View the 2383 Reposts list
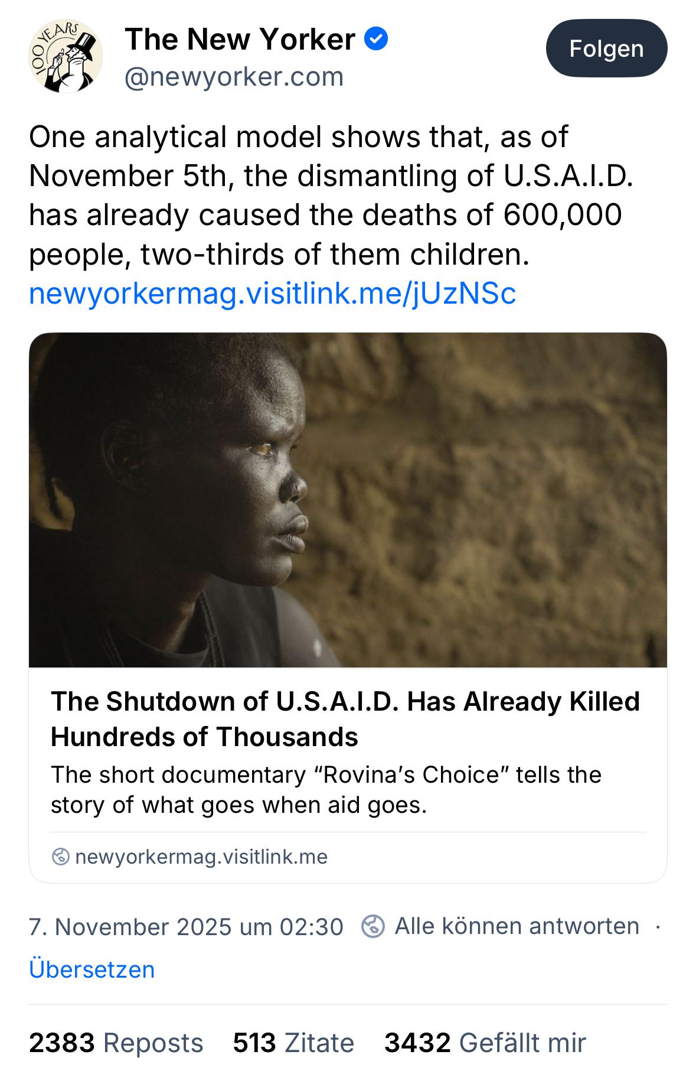The height and width of the screenshot is (1071, 696). coord(116,1043)
